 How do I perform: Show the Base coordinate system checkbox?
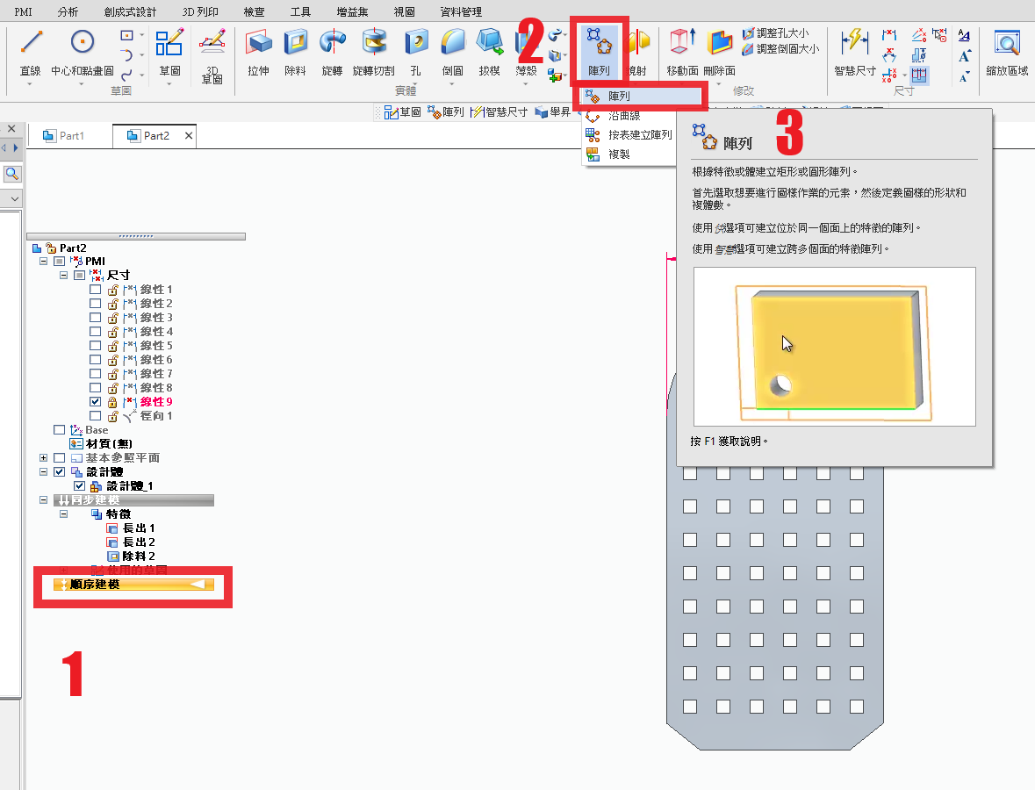(x=60, y=429)
